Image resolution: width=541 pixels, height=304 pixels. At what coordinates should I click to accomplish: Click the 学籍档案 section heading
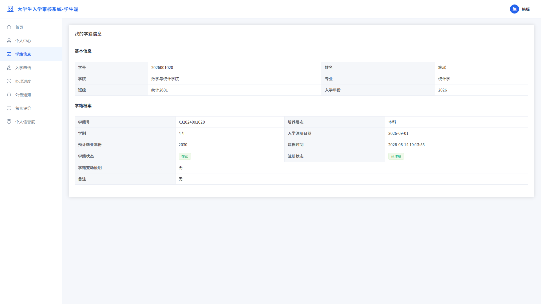[83, 106]
